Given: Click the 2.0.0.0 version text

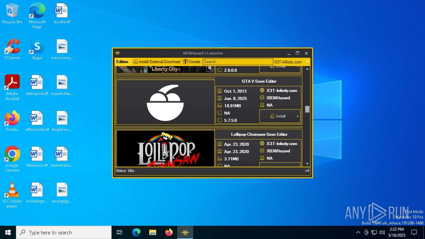Looking at the screenshot, I should click(230, 70).
